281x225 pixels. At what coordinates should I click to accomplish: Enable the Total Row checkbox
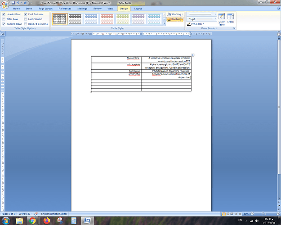point(4,19)
